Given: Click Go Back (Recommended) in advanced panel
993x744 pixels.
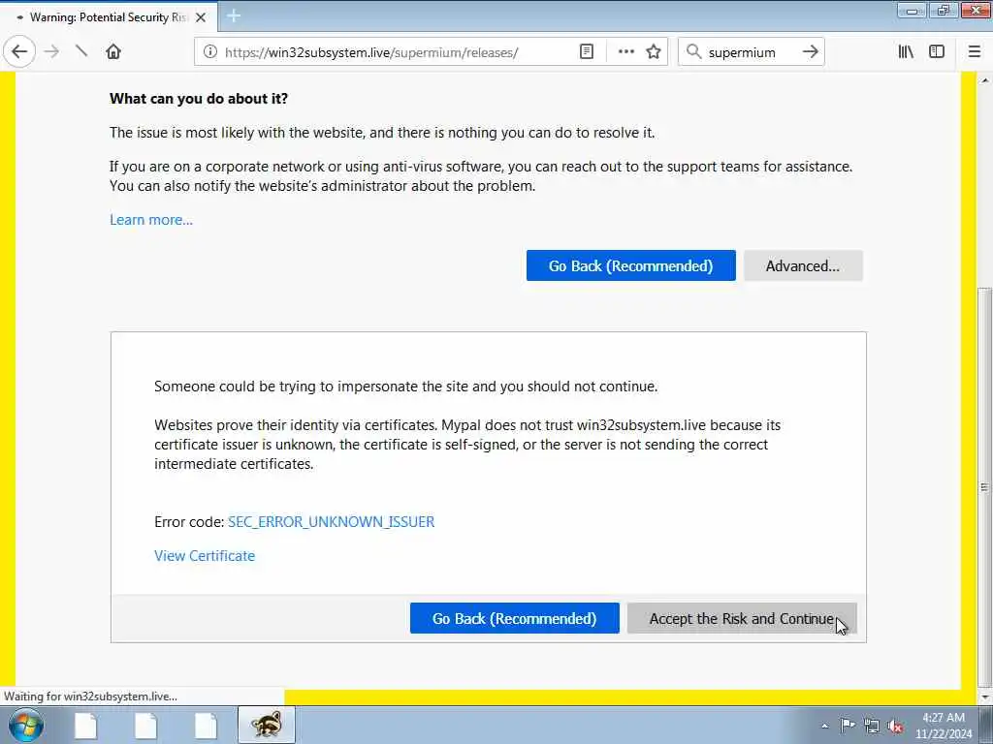Looking at the screenshot, I should pos(514,618).
